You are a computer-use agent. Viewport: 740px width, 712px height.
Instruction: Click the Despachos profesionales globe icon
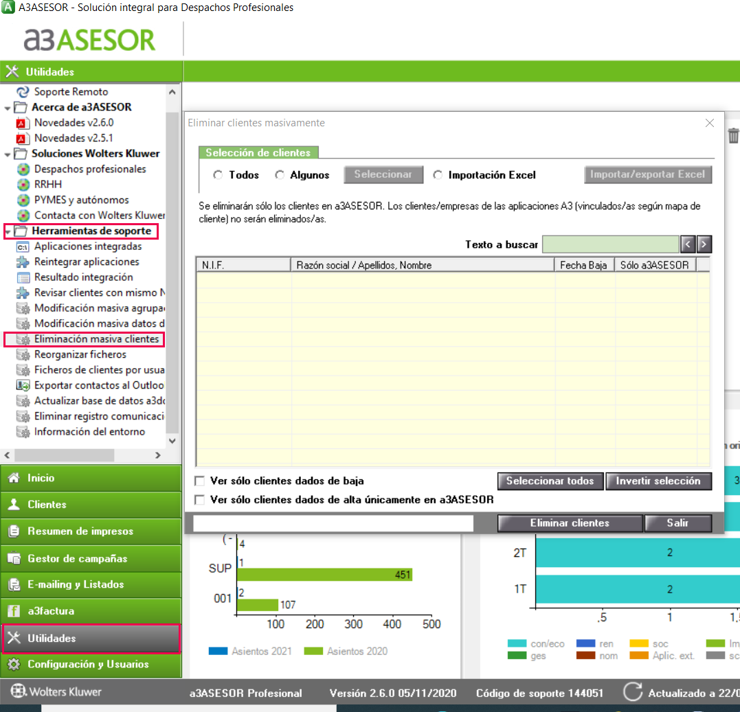(23, 170)
